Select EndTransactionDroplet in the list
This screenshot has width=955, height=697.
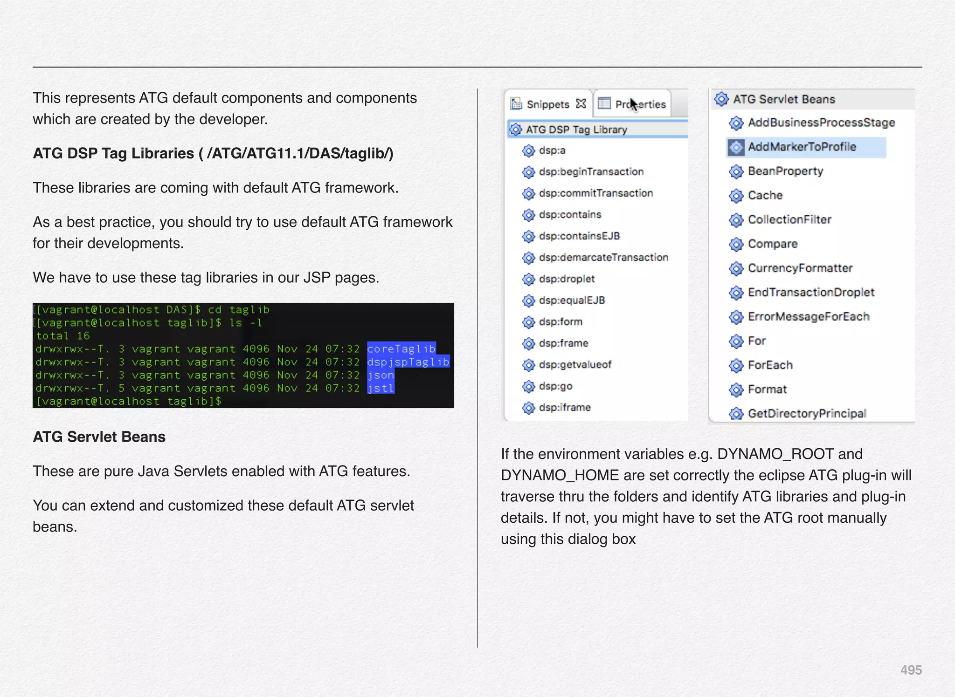pyautogui.click(x=811, y=292)
